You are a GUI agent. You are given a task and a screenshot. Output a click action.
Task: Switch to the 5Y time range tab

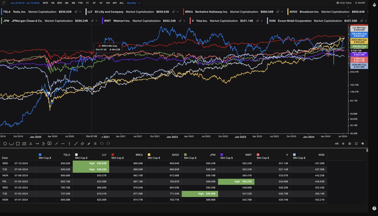[x=101, y=3]
